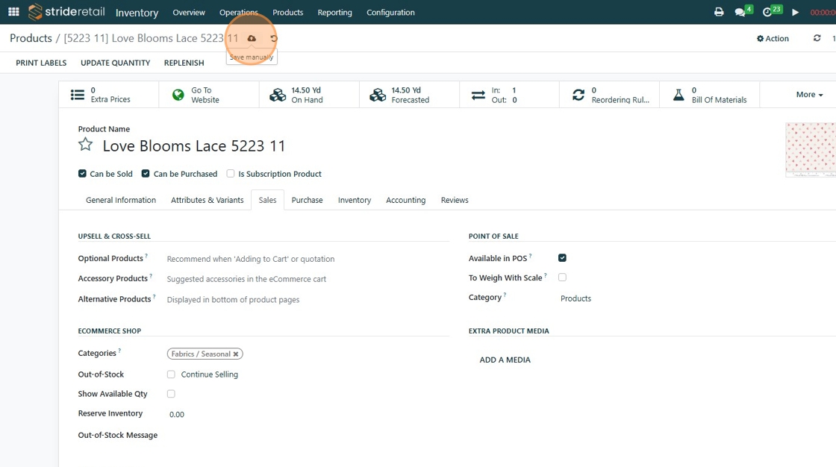Image resolution: width=836 pixels, height=467 pixels.
Task: Click the Go To Website globe button
Action: point(209,94)
